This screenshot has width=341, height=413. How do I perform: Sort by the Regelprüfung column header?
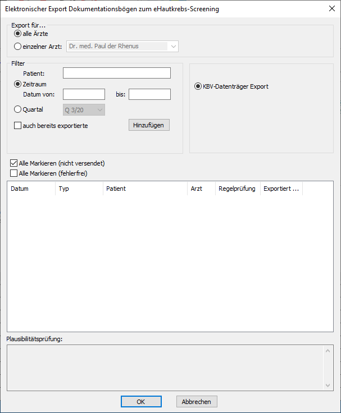point(238,189)
